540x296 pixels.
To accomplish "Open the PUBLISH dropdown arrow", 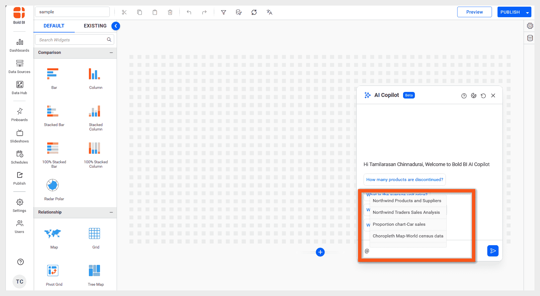I will [x=526, y=12].
